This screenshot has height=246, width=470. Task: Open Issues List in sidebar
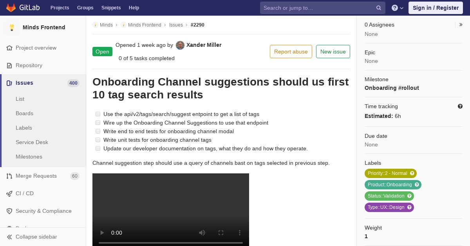click(20, 99)
